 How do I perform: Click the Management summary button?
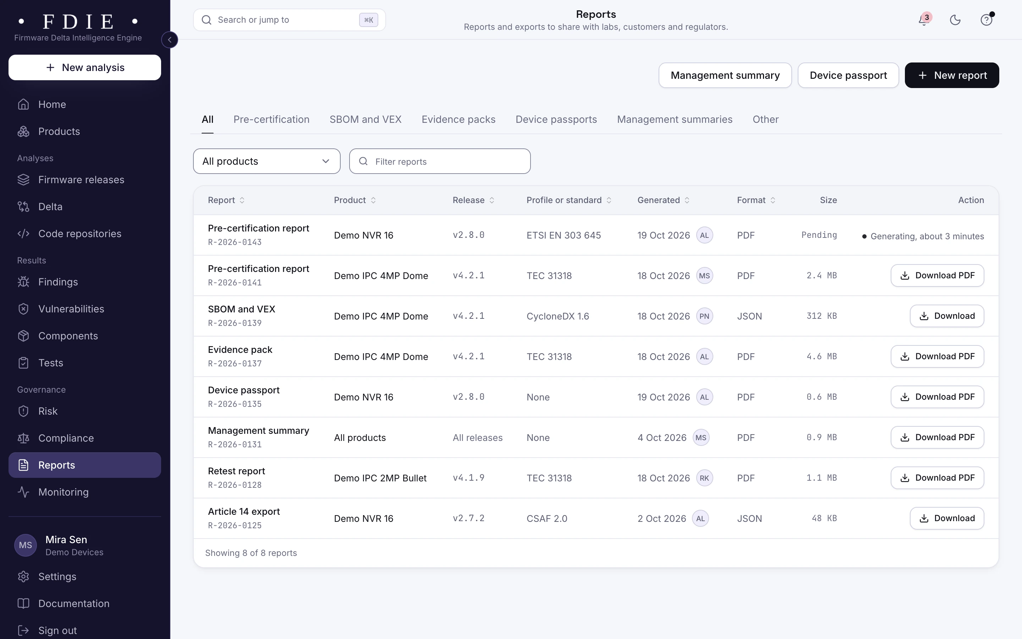(725, 75)
